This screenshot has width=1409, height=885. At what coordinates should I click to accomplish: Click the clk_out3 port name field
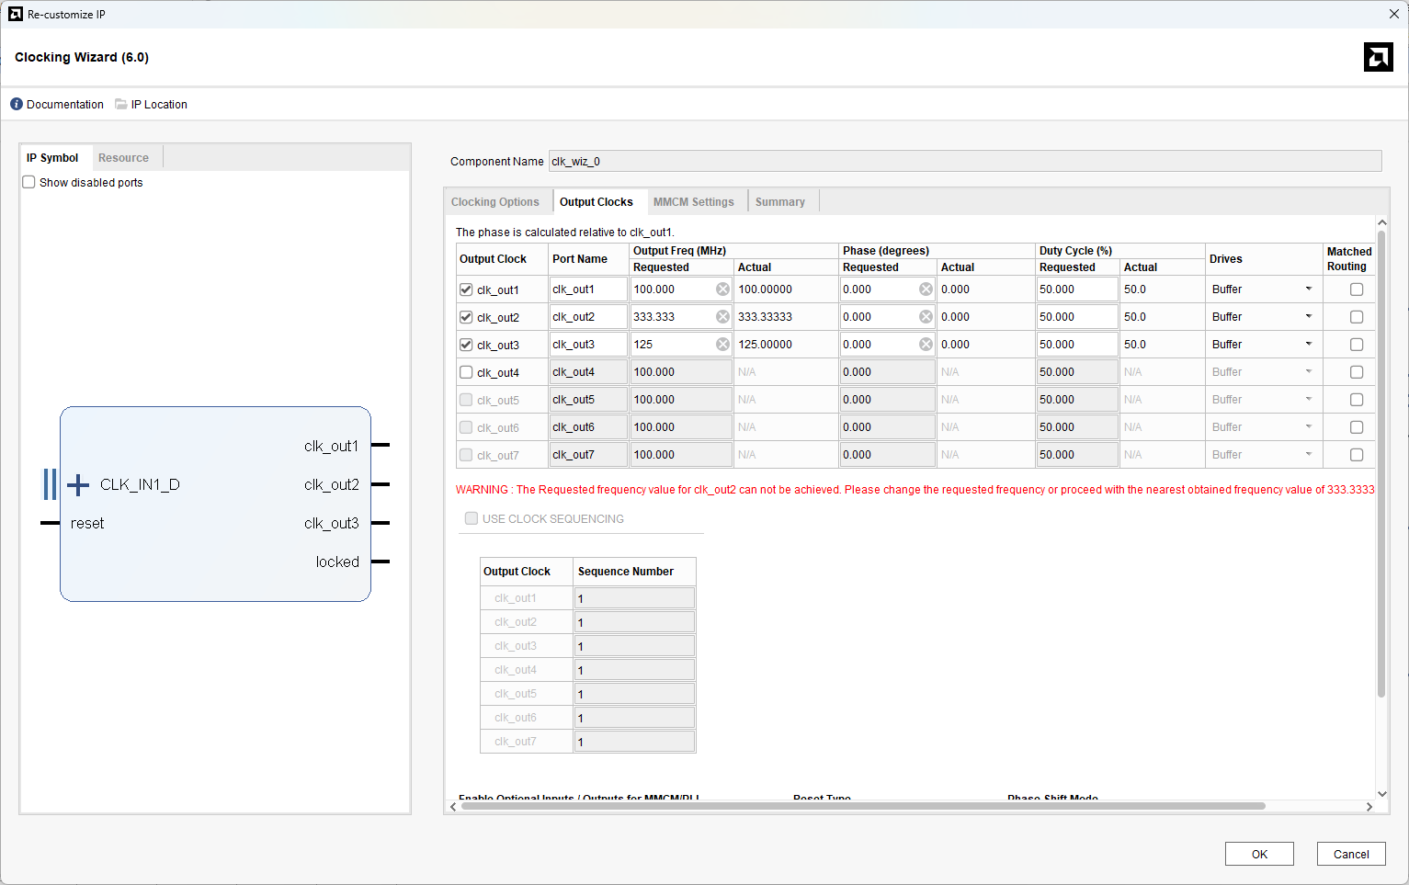click(x=588, y=345)
